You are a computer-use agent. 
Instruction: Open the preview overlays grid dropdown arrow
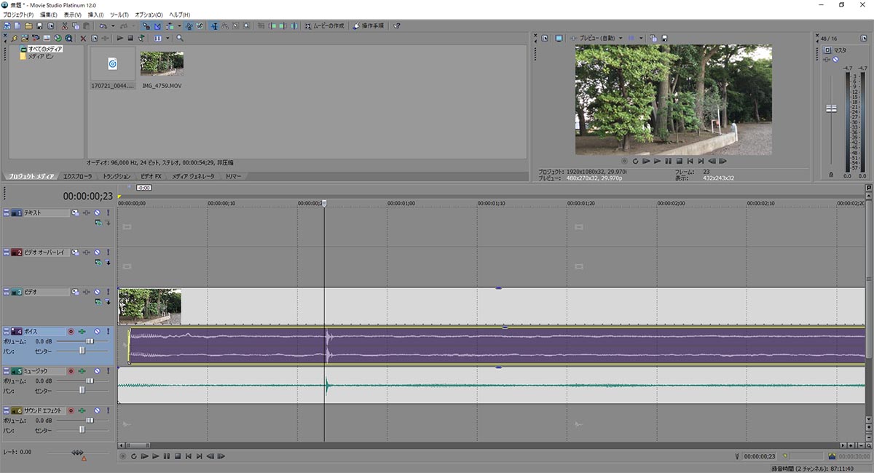click(641, 38)
